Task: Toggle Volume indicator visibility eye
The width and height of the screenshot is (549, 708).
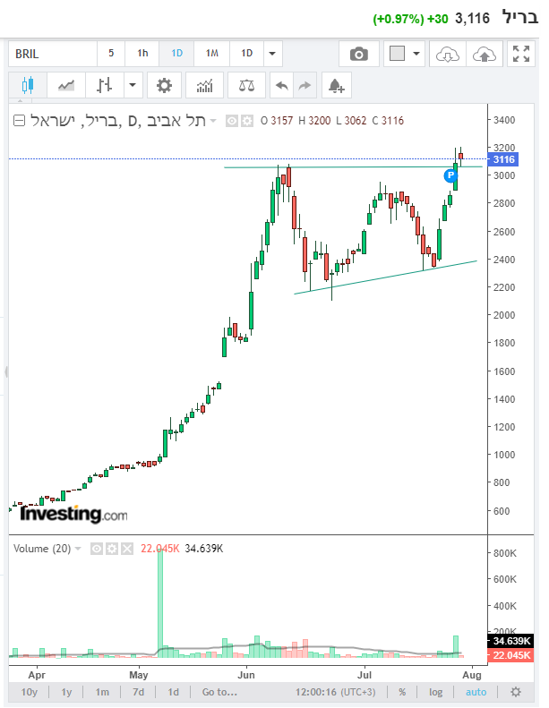Action: click(x=96, y=549)
